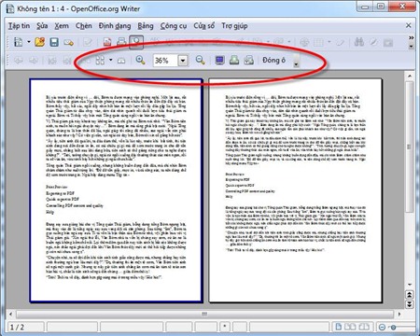
Task: Select the right page thumbnail in preview
Action: (x=295, y=190)
